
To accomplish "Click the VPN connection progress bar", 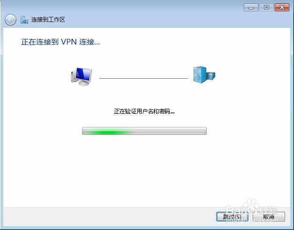I will click(x=144, y=131).
